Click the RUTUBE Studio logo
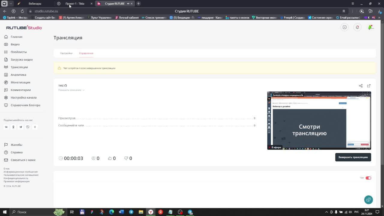384x216 pixels. tap(24, 28)
